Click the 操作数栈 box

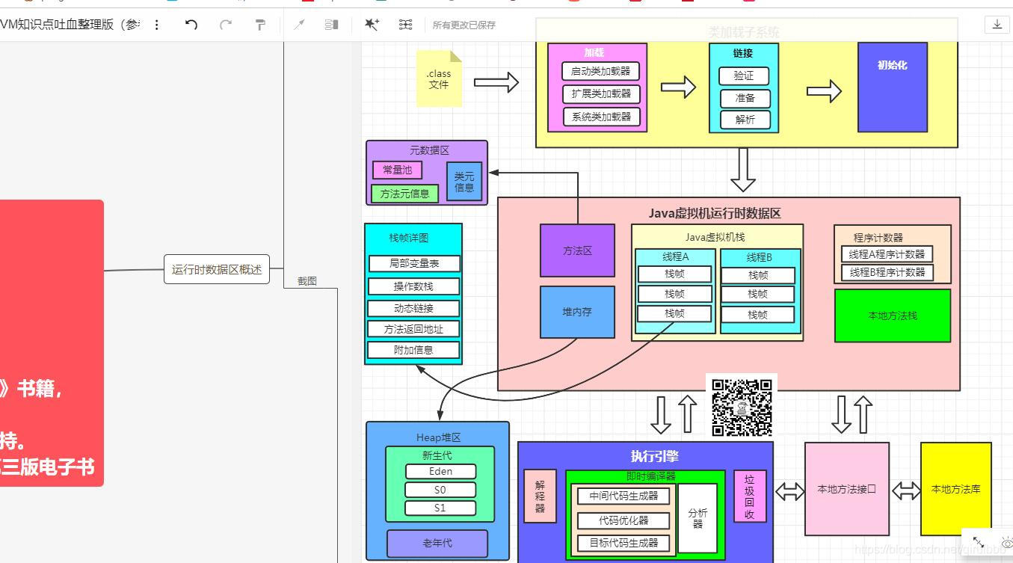(413, 286)
